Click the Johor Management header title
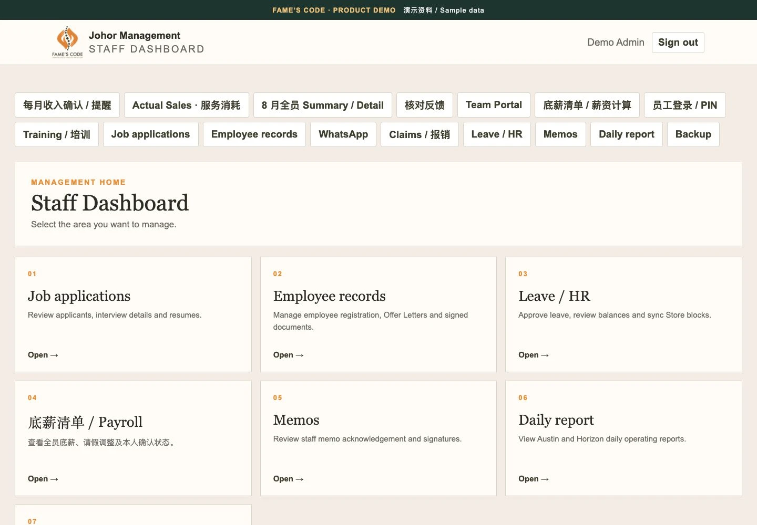 tap(135, 35)
